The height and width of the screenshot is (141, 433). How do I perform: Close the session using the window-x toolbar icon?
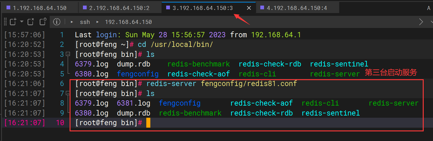coord(30,22)
